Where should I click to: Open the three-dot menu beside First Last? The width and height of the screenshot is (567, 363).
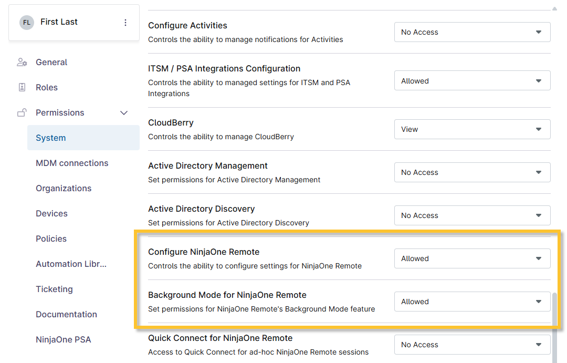click(x=125, y=23)
